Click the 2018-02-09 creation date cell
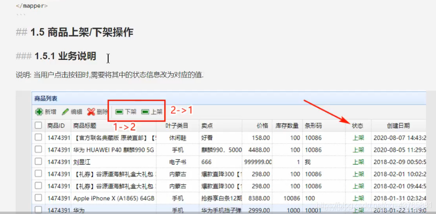 tap(400, 162)
